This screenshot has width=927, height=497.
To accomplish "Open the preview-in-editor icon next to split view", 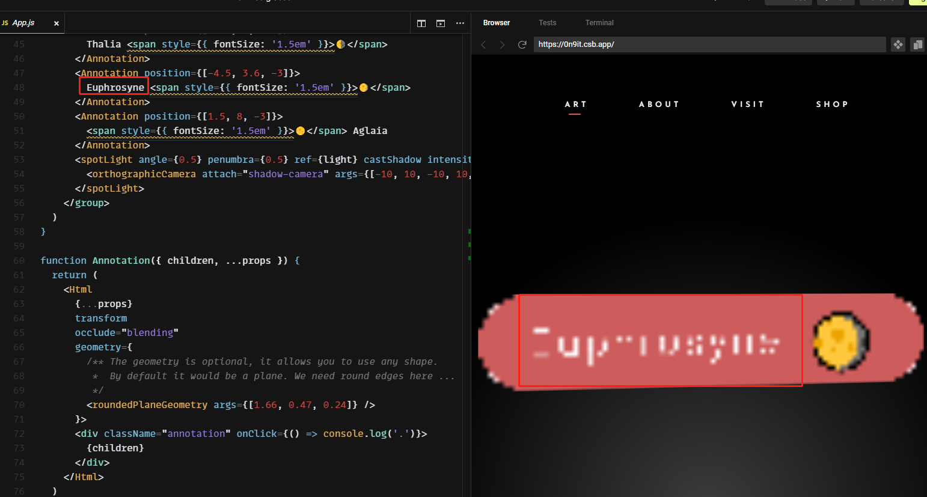I will pos(440,23).
